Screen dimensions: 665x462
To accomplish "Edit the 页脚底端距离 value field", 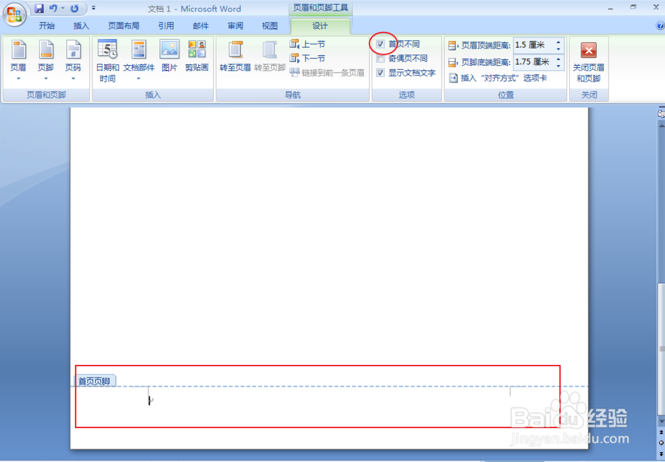I will (531, 62).
